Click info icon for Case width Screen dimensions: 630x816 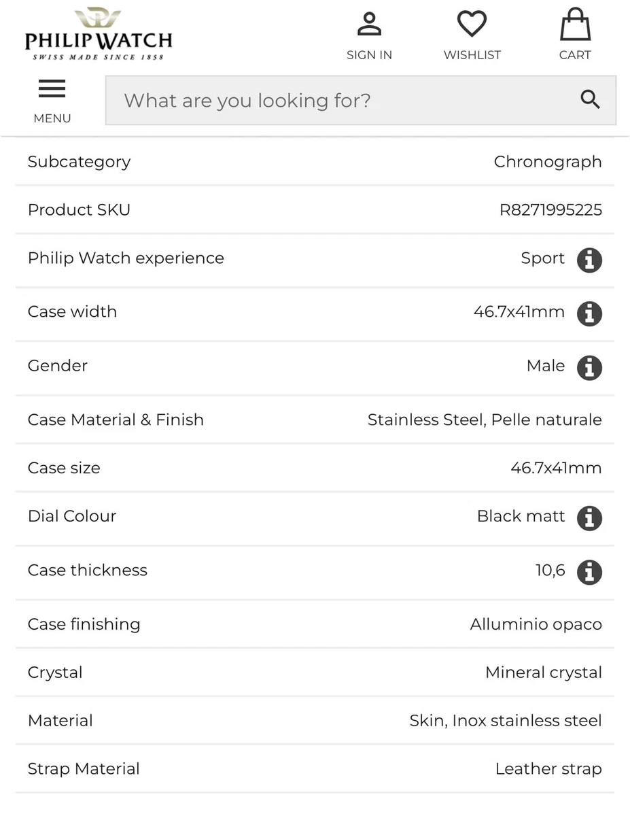coord(589,313)
